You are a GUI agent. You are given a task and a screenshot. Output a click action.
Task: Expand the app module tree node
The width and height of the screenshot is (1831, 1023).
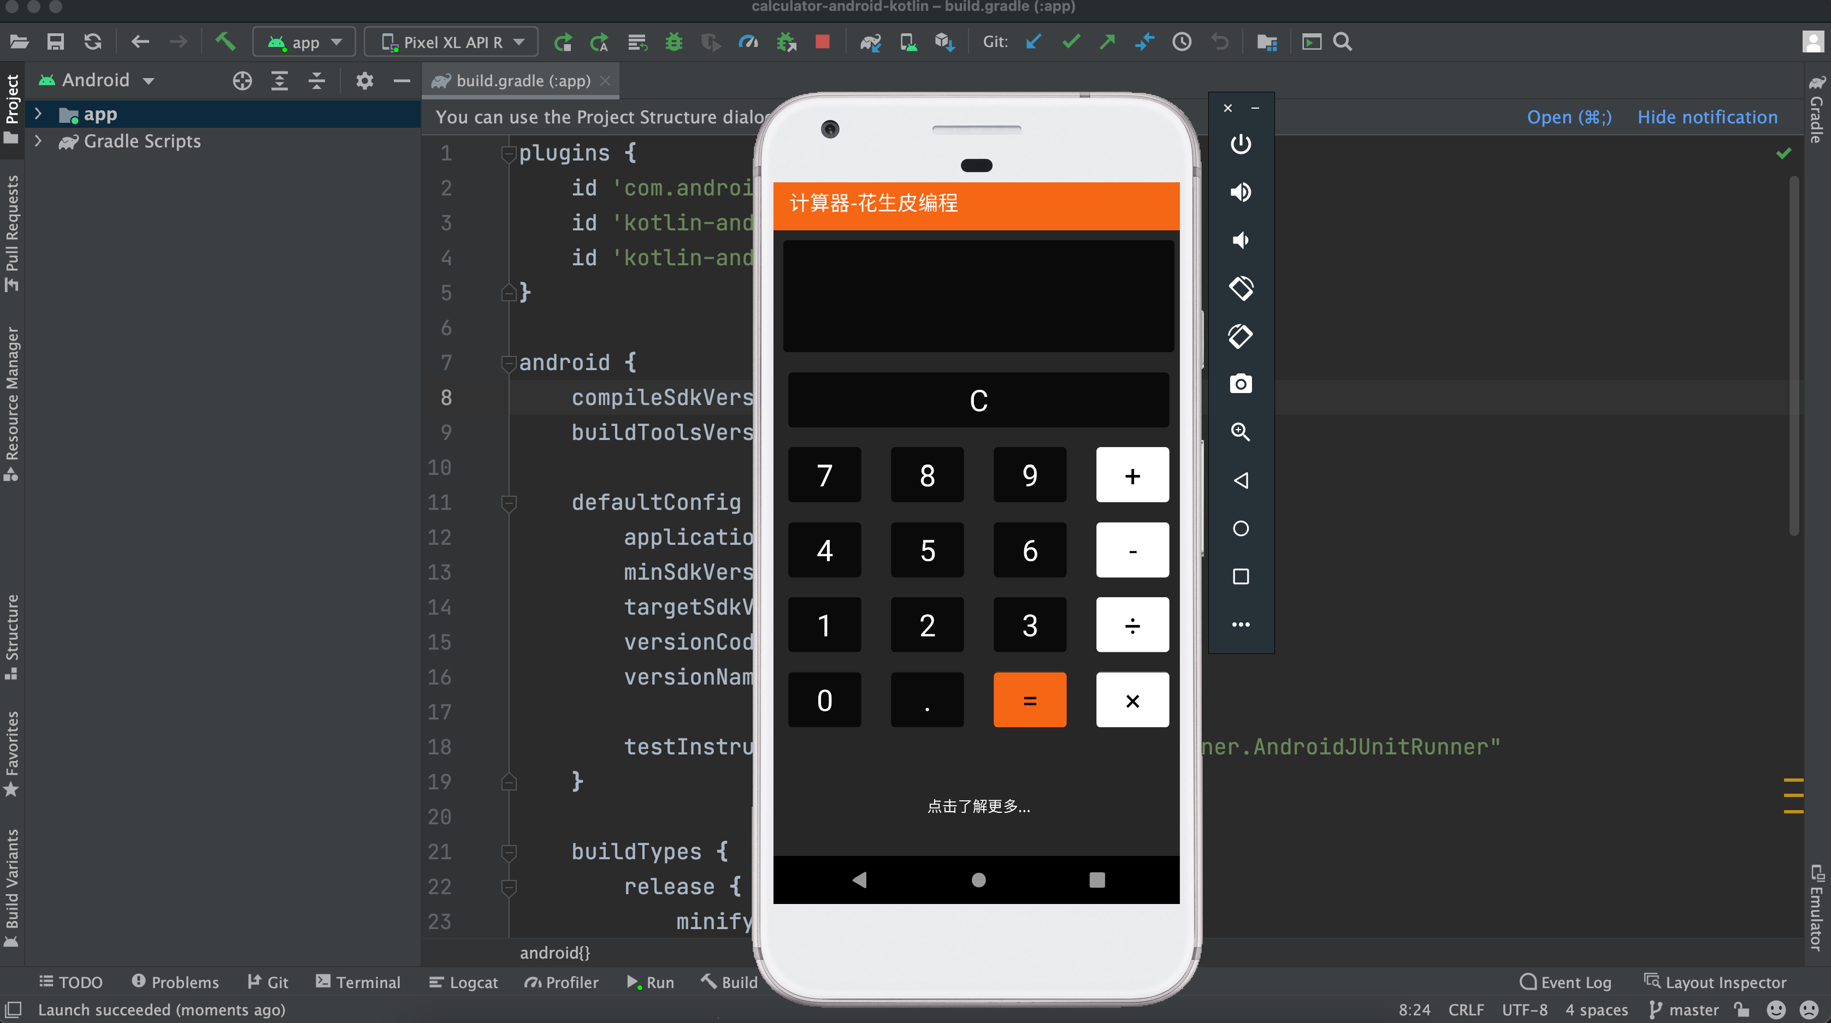pos(38,114)
